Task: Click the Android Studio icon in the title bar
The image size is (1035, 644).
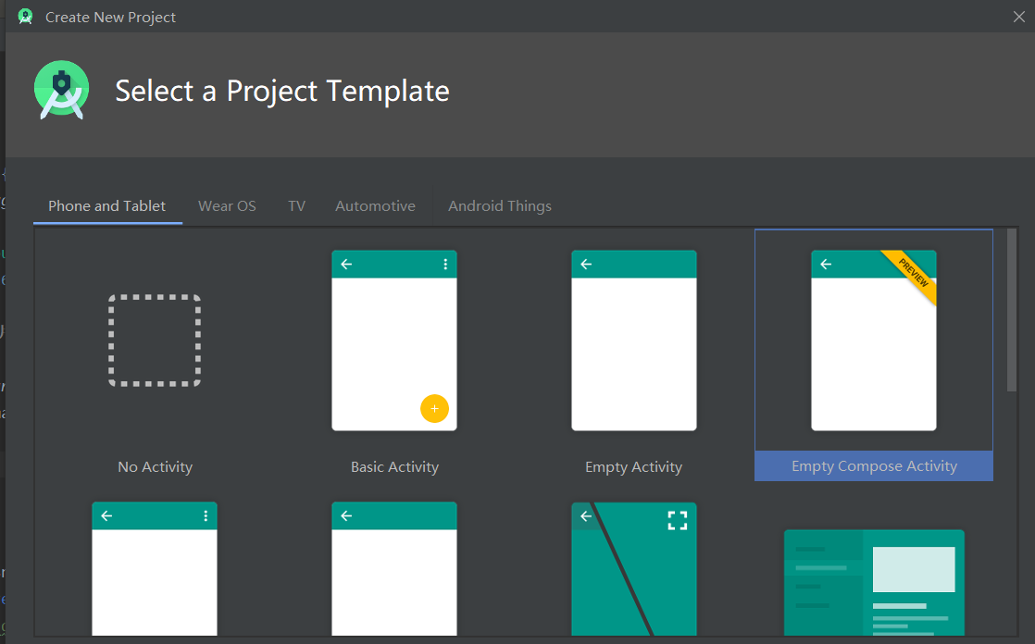Action: click(26, 17)
